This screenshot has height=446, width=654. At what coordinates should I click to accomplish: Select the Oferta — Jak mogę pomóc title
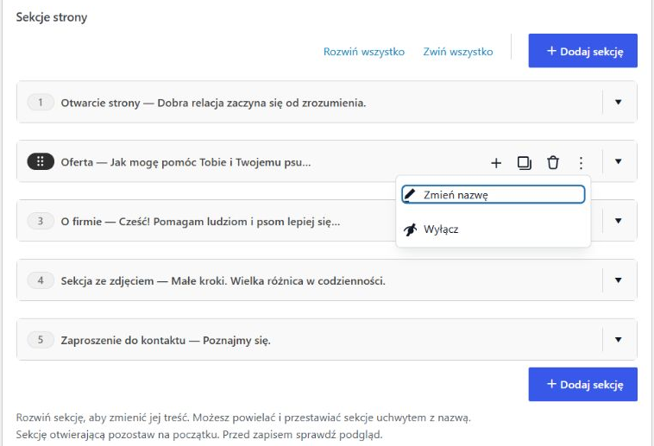tap(186, 162)
